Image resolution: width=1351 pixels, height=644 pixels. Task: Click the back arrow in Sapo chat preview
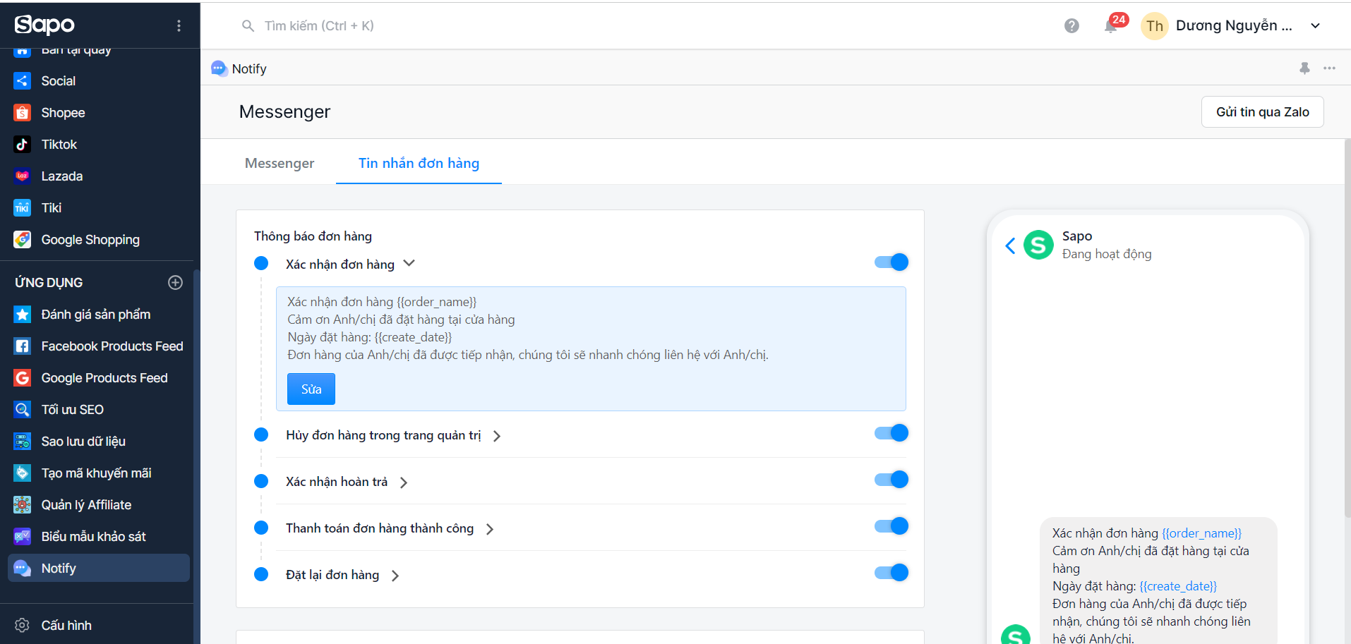[1010, 245]
